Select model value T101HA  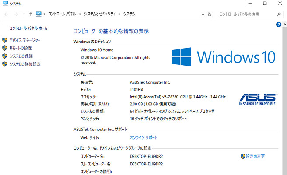tap(137, 90)
